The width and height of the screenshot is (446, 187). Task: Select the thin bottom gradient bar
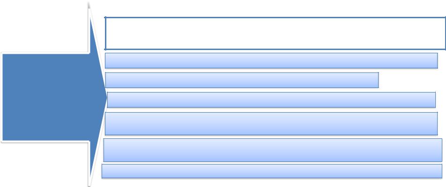[x=272, y=171]
